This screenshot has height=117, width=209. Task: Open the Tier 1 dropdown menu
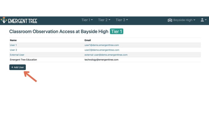(x=87, y=20)
